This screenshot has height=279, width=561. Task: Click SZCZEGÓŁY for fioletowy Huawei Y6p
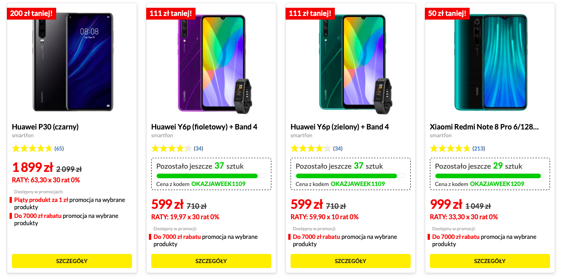pos(211,261)
